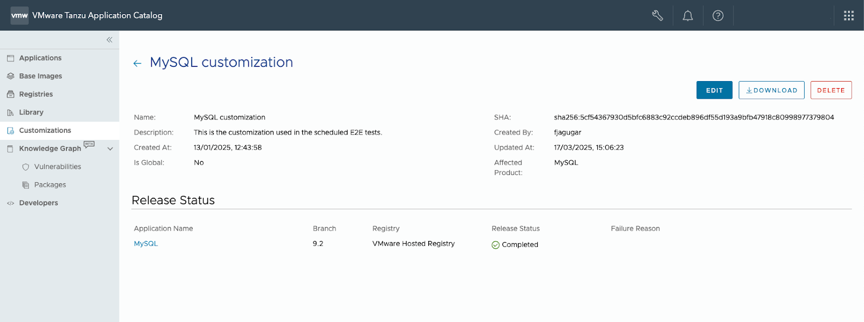This screenshot has height=322, width=864.
Task: Open Knowledge Graph section
Action: [x=50, y=149]
